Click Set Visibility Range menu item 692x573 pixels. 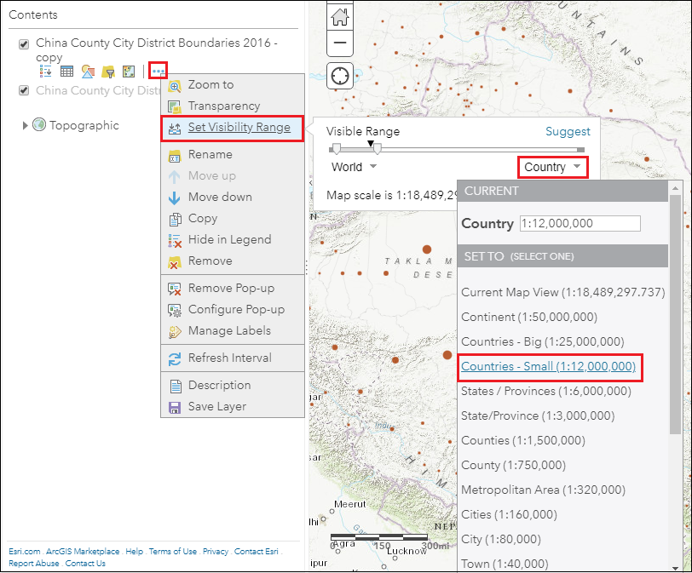pos(233,128)
